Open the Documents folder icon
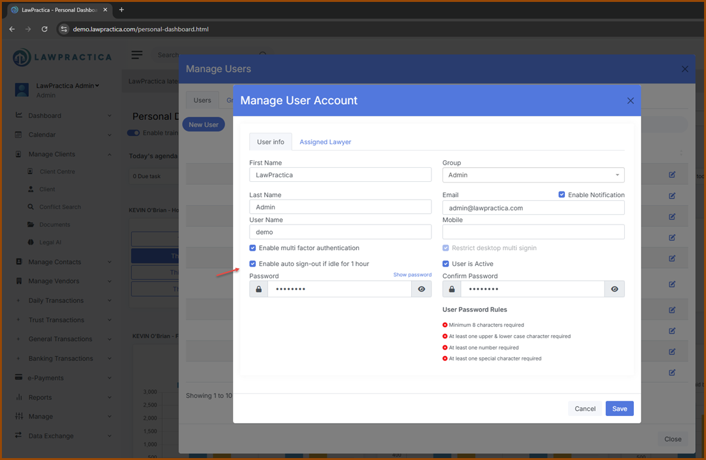Viewport: 706px width, 460px height. [31, 224]
